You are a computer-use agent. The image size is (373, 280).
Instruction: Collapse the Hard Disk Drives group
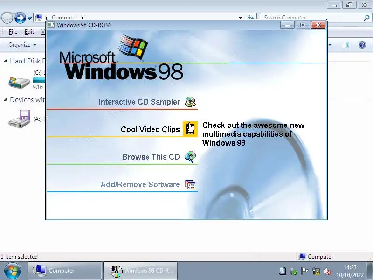pyautogui.click(x=5, y=61)
